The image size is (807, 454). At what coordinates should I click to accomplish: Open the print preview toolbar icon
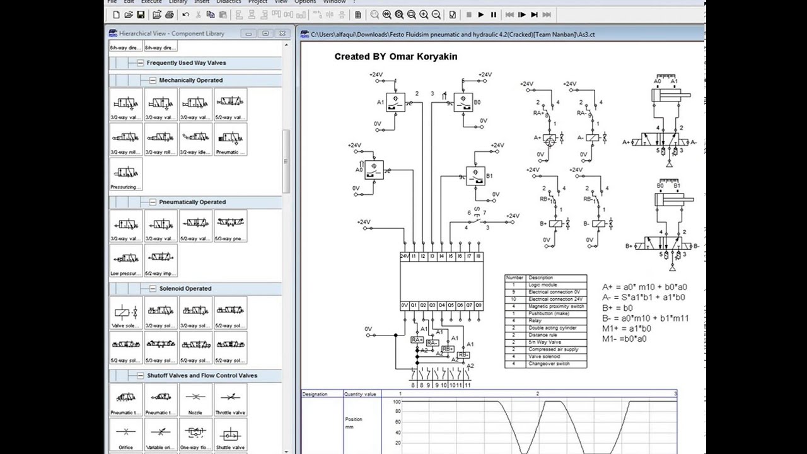[157, 15]
